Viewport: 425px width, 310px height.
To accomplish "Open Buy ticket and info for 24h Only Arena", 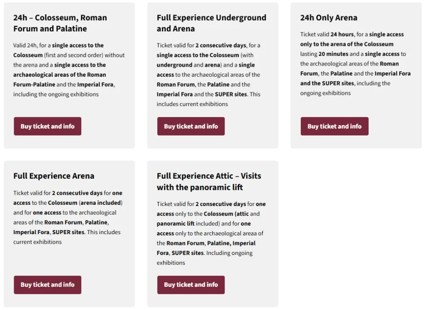I will click(x=335, y=126).
